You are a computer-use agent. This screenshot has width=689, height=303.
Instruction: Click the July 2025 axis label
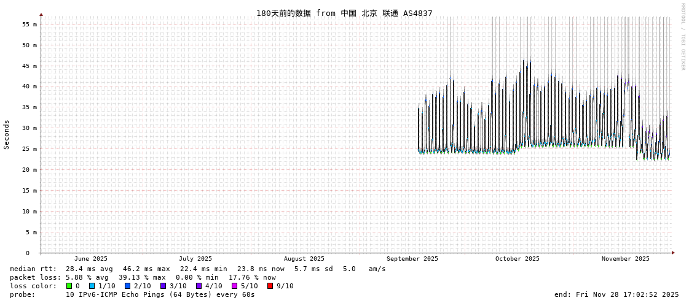pos(195,259)
